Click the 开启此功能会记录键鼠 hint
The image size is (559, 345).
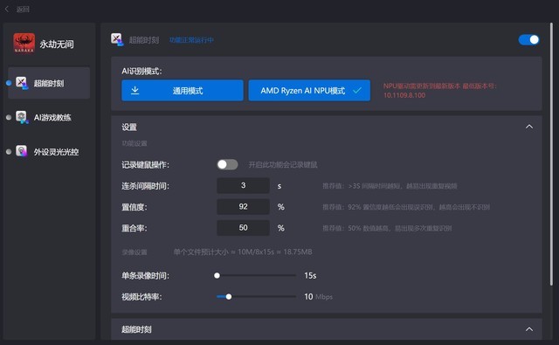[x=283, y=165]
